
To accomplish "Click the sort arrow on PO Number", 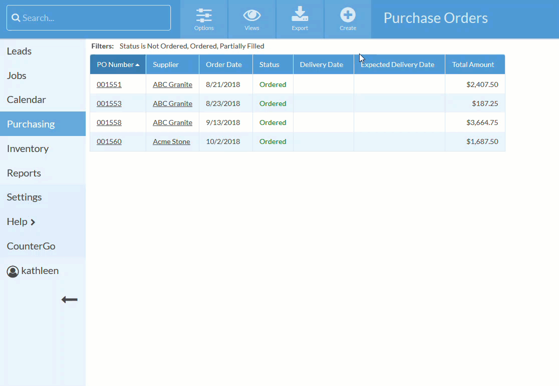I will pyautogui.click(x=138, y=64).
